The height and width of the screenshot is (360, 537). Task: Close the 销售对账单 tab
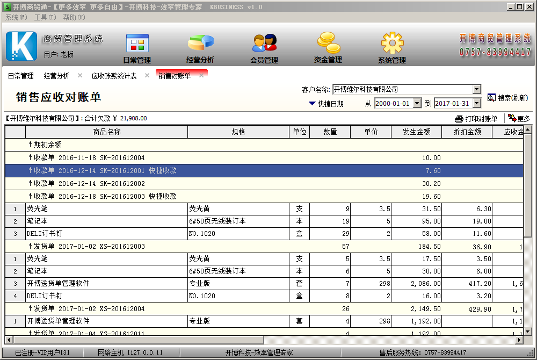tap(201, 75)
